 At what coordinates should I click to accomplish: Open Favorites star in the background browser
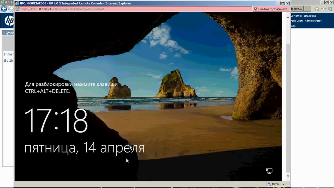coord(323,9)
